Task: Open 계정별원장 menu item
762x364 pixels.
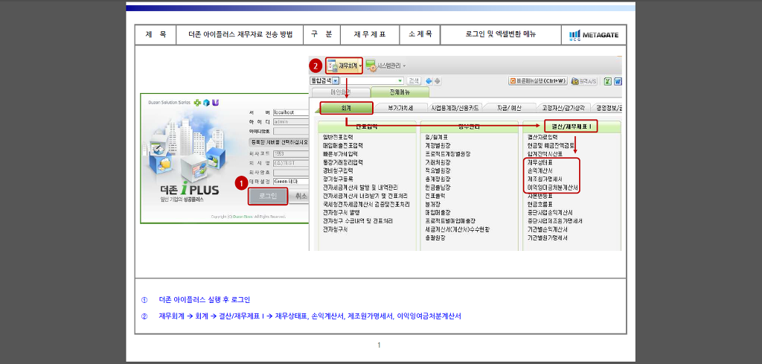Action: (x=438, y=145)
